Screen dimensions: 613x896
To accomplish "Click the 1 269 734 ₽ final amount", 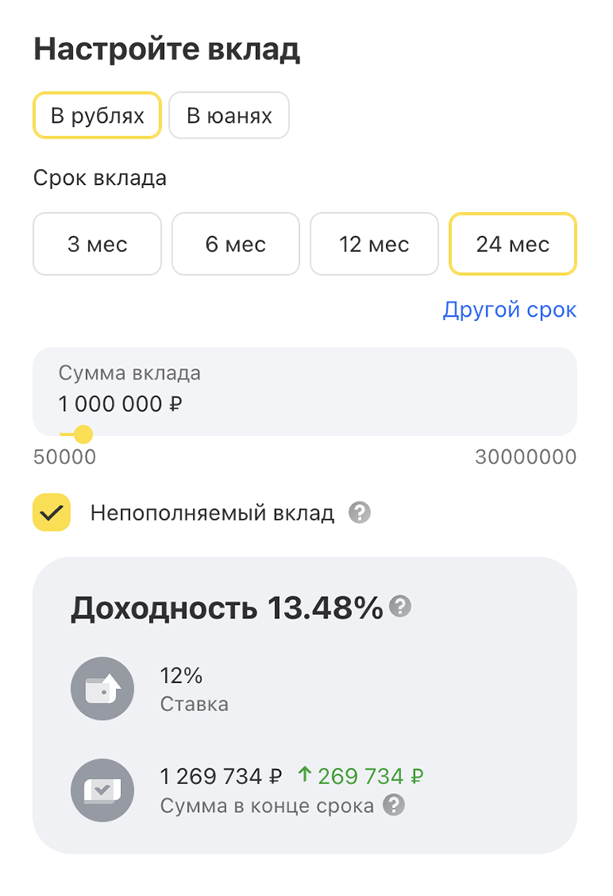I will [221, 776].
